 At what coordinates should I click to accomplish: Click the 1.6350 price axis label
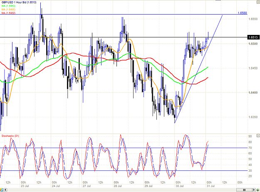pos(253,117)
